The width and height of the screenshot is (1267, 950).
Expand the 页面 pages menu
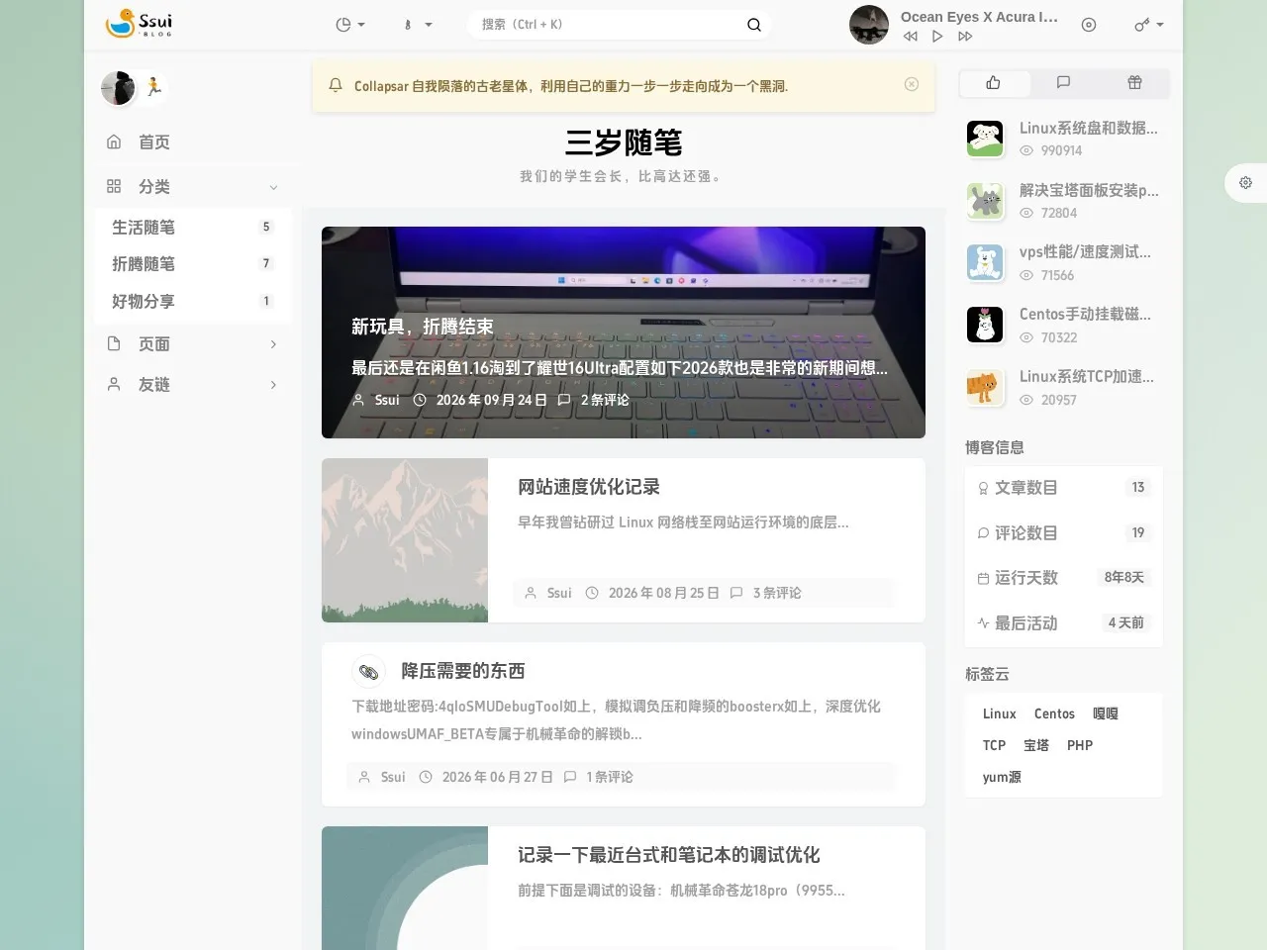[193, 344]
